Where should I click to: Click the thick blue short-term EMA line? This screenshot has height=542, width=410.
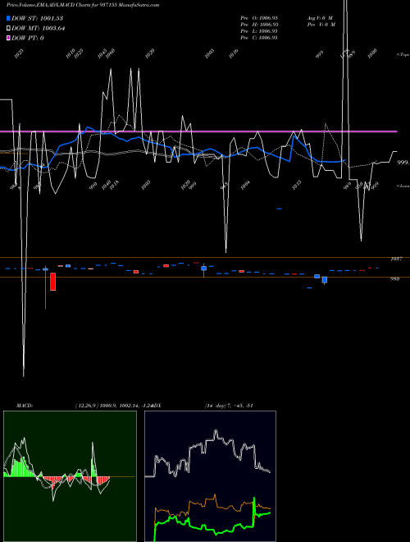(172, 149)
